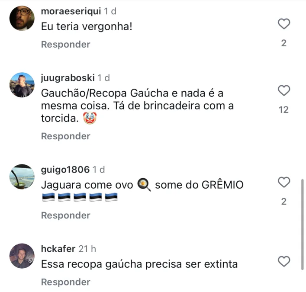Tap the heart on guigo1806's comment
Screen dimensions: 306x292
[284, 182]
